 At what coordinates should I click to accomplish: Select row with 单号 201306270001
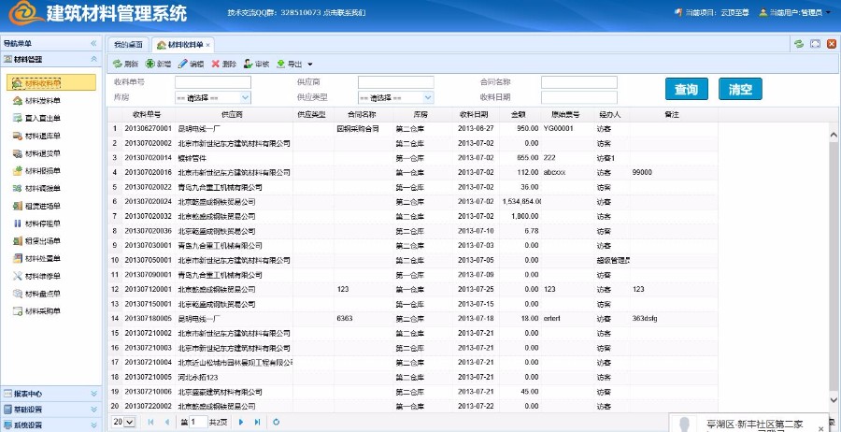point(413,129)
